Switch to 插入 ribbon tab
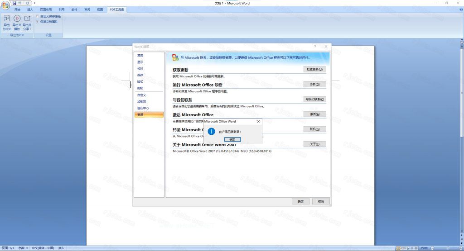Image resolution: width=464 pixels, height=251 pixels. (30, 9)
